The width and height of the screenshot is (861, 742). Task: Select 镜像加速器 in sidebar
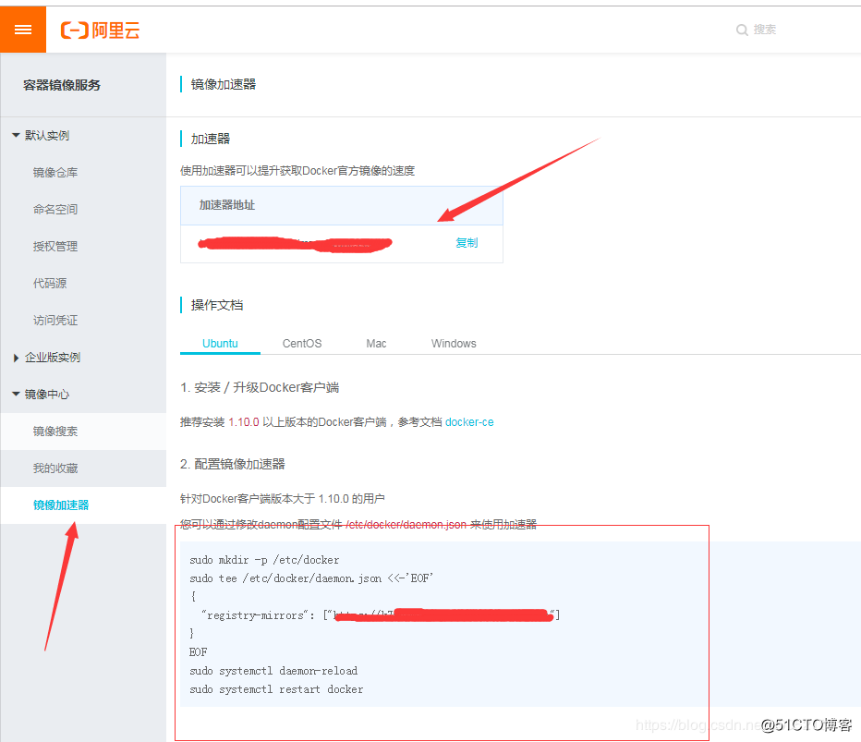click(61, 505)
